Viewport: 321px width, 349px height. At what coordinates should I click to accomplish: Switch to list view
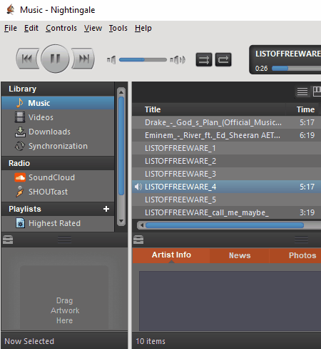tap(302, 92)
